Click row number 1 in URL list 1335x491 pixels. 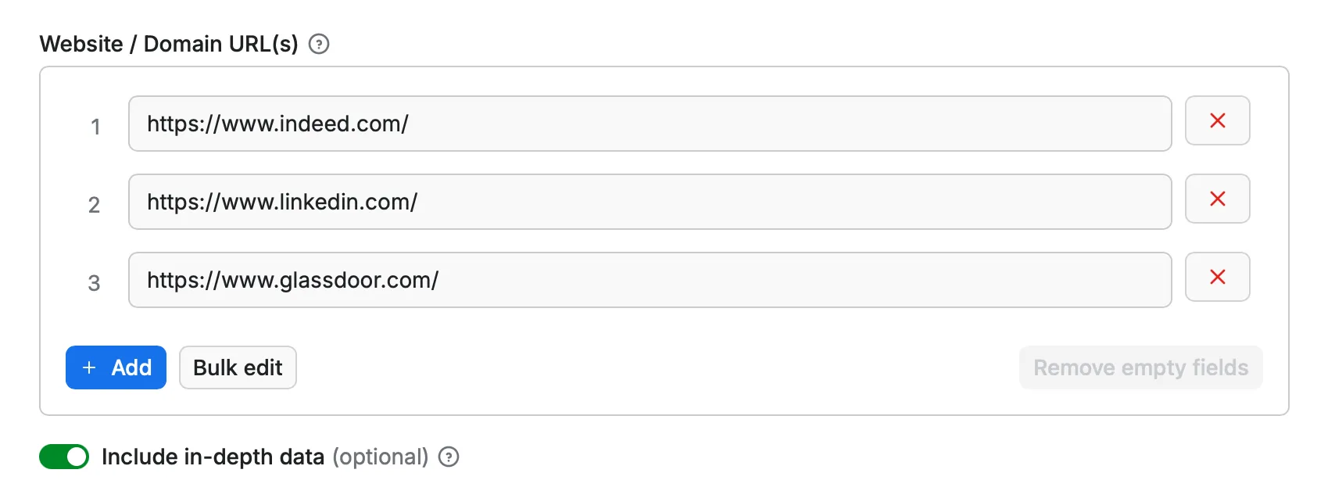click(x=95, y=127)
